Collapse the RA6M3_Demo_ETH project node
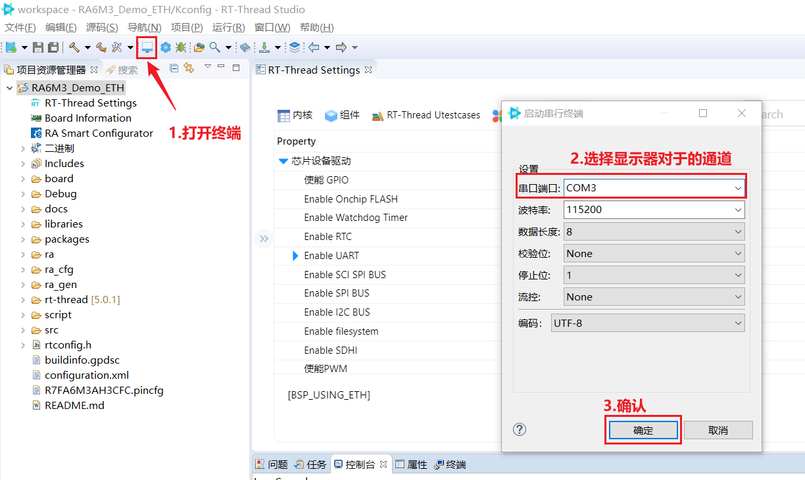 click(9, 88)
